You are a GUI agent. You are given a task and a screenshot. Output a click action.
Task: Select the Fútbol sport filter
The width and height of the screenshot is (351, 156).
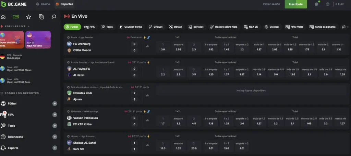tap(72, 27)
